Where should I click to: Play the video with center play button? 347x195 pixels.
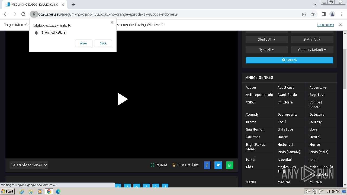click(x=123, y=99)
